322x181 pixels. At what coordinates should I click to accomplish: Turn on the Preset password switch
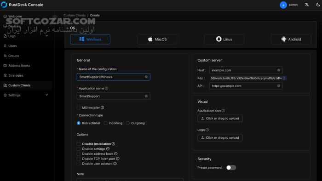click(x=231, y=168)
